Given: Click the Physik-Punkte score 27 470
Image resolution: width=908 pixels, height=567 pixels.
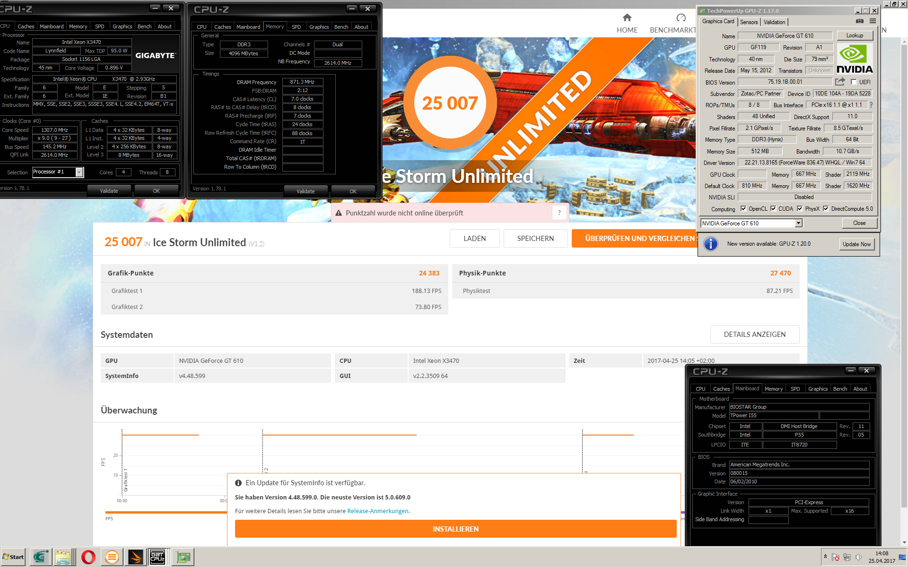Looking at the screenshot, I should click(780, 273).
